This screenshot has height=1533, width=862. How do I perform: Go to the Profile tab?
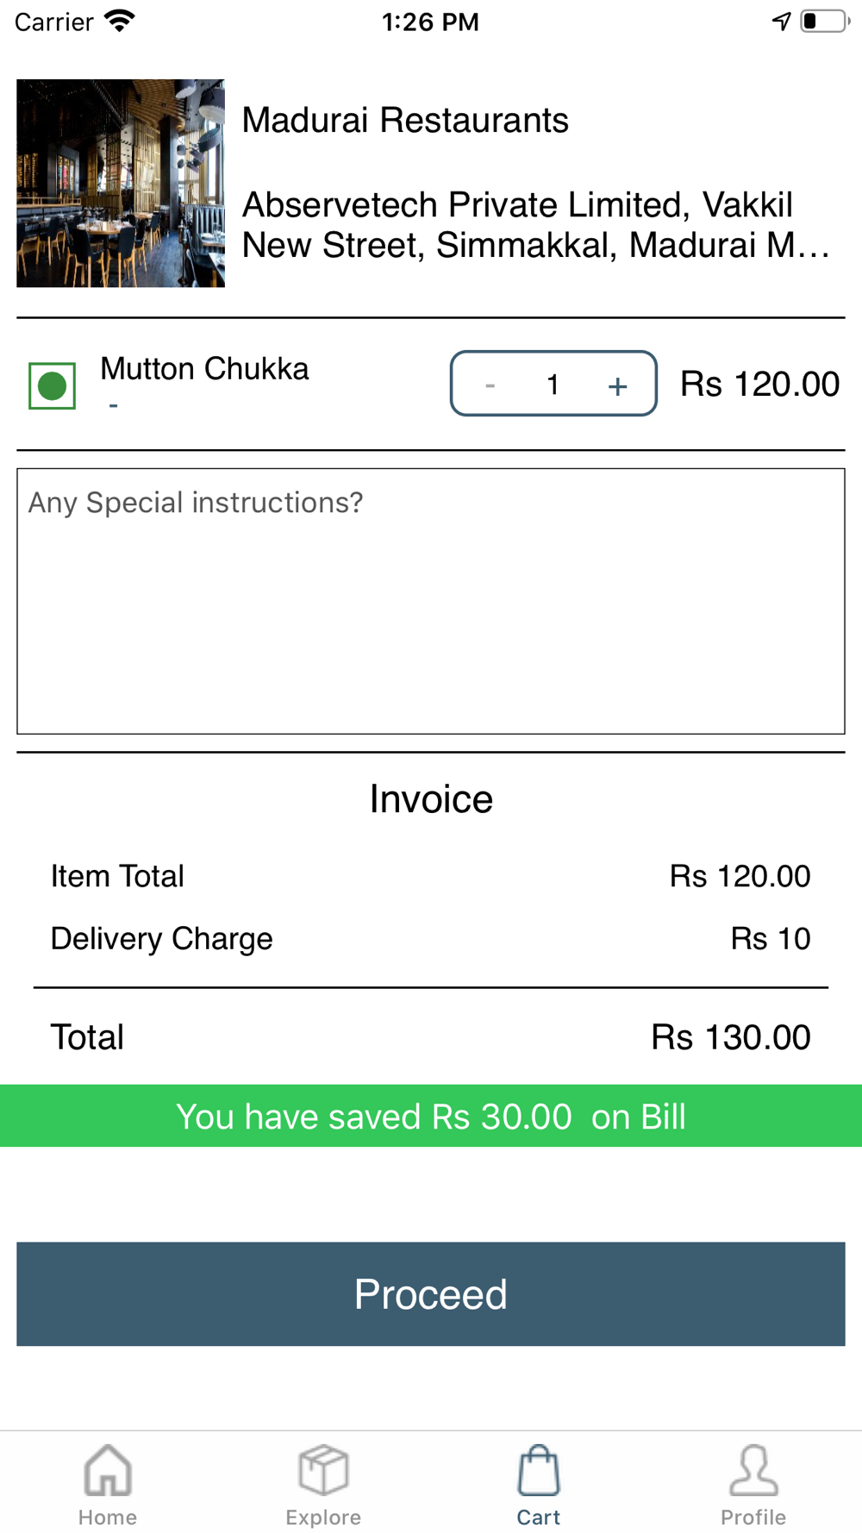(753, 1484)
